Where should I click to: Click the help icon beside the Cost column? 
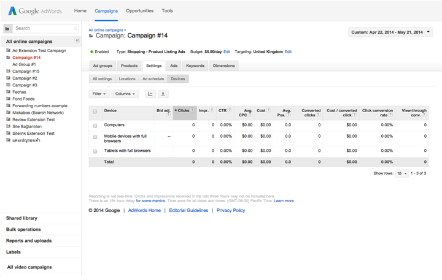point(269,110)
